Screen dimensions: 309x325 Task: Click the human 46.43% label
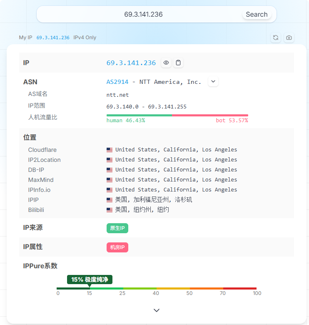coord(126,121)
